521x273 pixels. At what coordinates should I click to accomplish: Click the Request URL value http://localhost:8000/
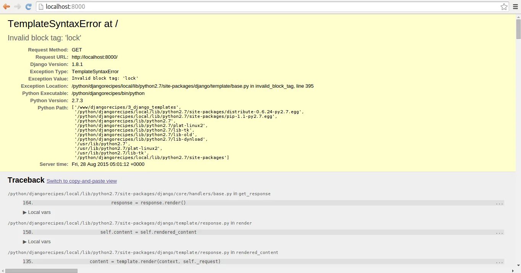[95, 57]
